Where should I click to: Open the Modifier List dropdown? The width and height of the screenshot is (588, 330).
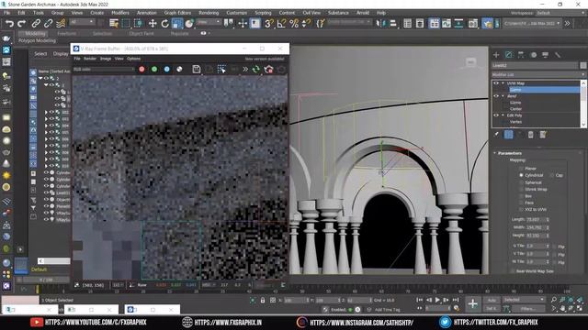click(x=538, y=74)
